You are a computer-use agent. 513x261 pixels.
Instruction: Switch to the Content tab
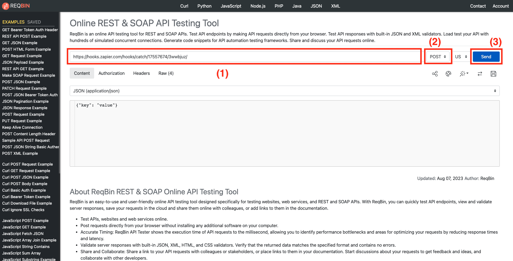(x=82, y=73)
